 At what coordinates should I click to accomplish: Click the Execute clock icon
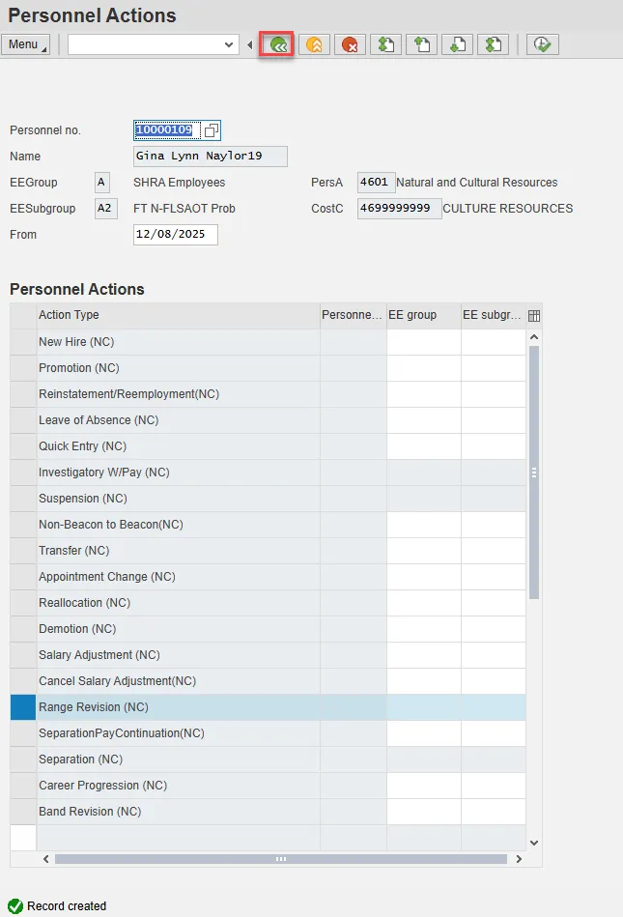tap(543, 44)
